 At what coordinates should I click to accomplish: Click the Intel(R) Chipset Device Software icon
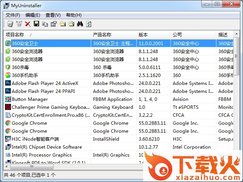(x=8, y=147)
